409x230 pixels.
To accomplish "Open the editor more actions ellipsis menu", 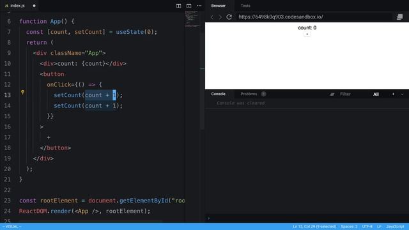I will [x=199, y=6].
